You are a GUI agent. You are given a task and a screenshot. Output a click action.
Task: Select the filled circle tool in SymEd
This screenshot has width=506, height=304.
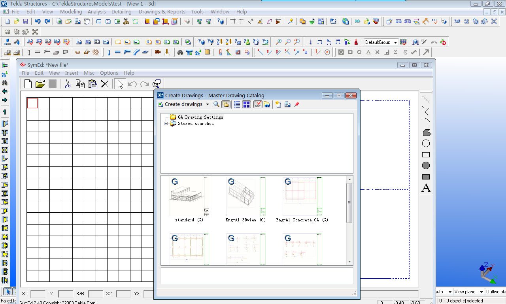[x=426, y=166]
